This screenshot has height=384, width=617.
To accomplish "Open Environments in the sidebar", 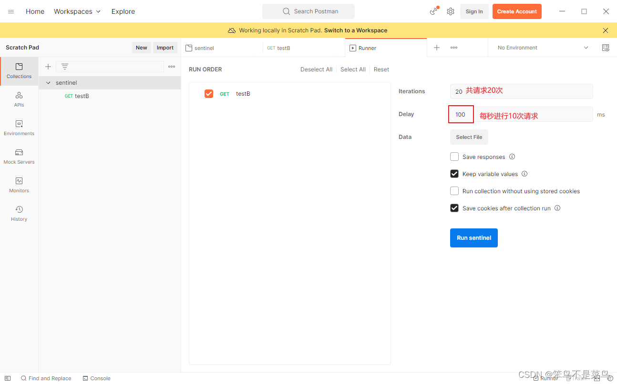I will (x=19, y=128).
